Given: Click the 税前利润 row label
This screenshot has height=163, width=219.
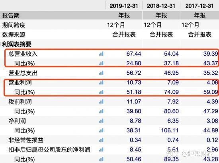Looking at the screenshot, I should coord(20,102).
